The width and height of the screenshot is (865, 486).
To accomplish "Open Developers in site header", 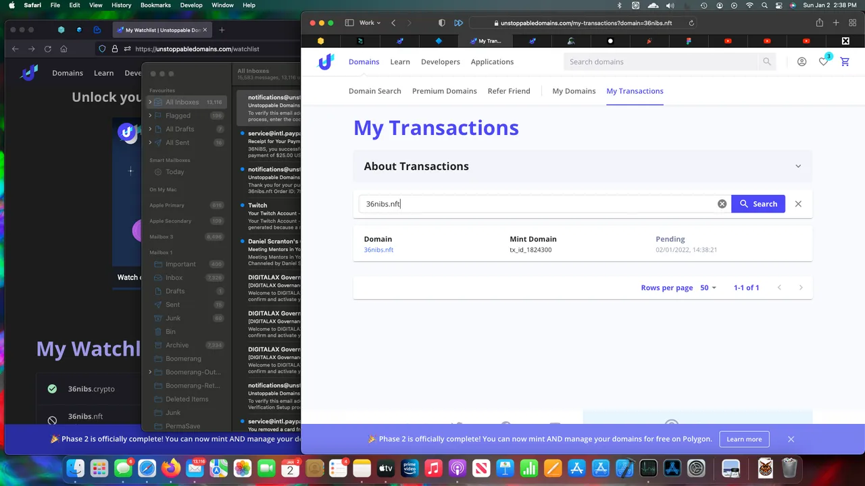I will tap(440, 61).
